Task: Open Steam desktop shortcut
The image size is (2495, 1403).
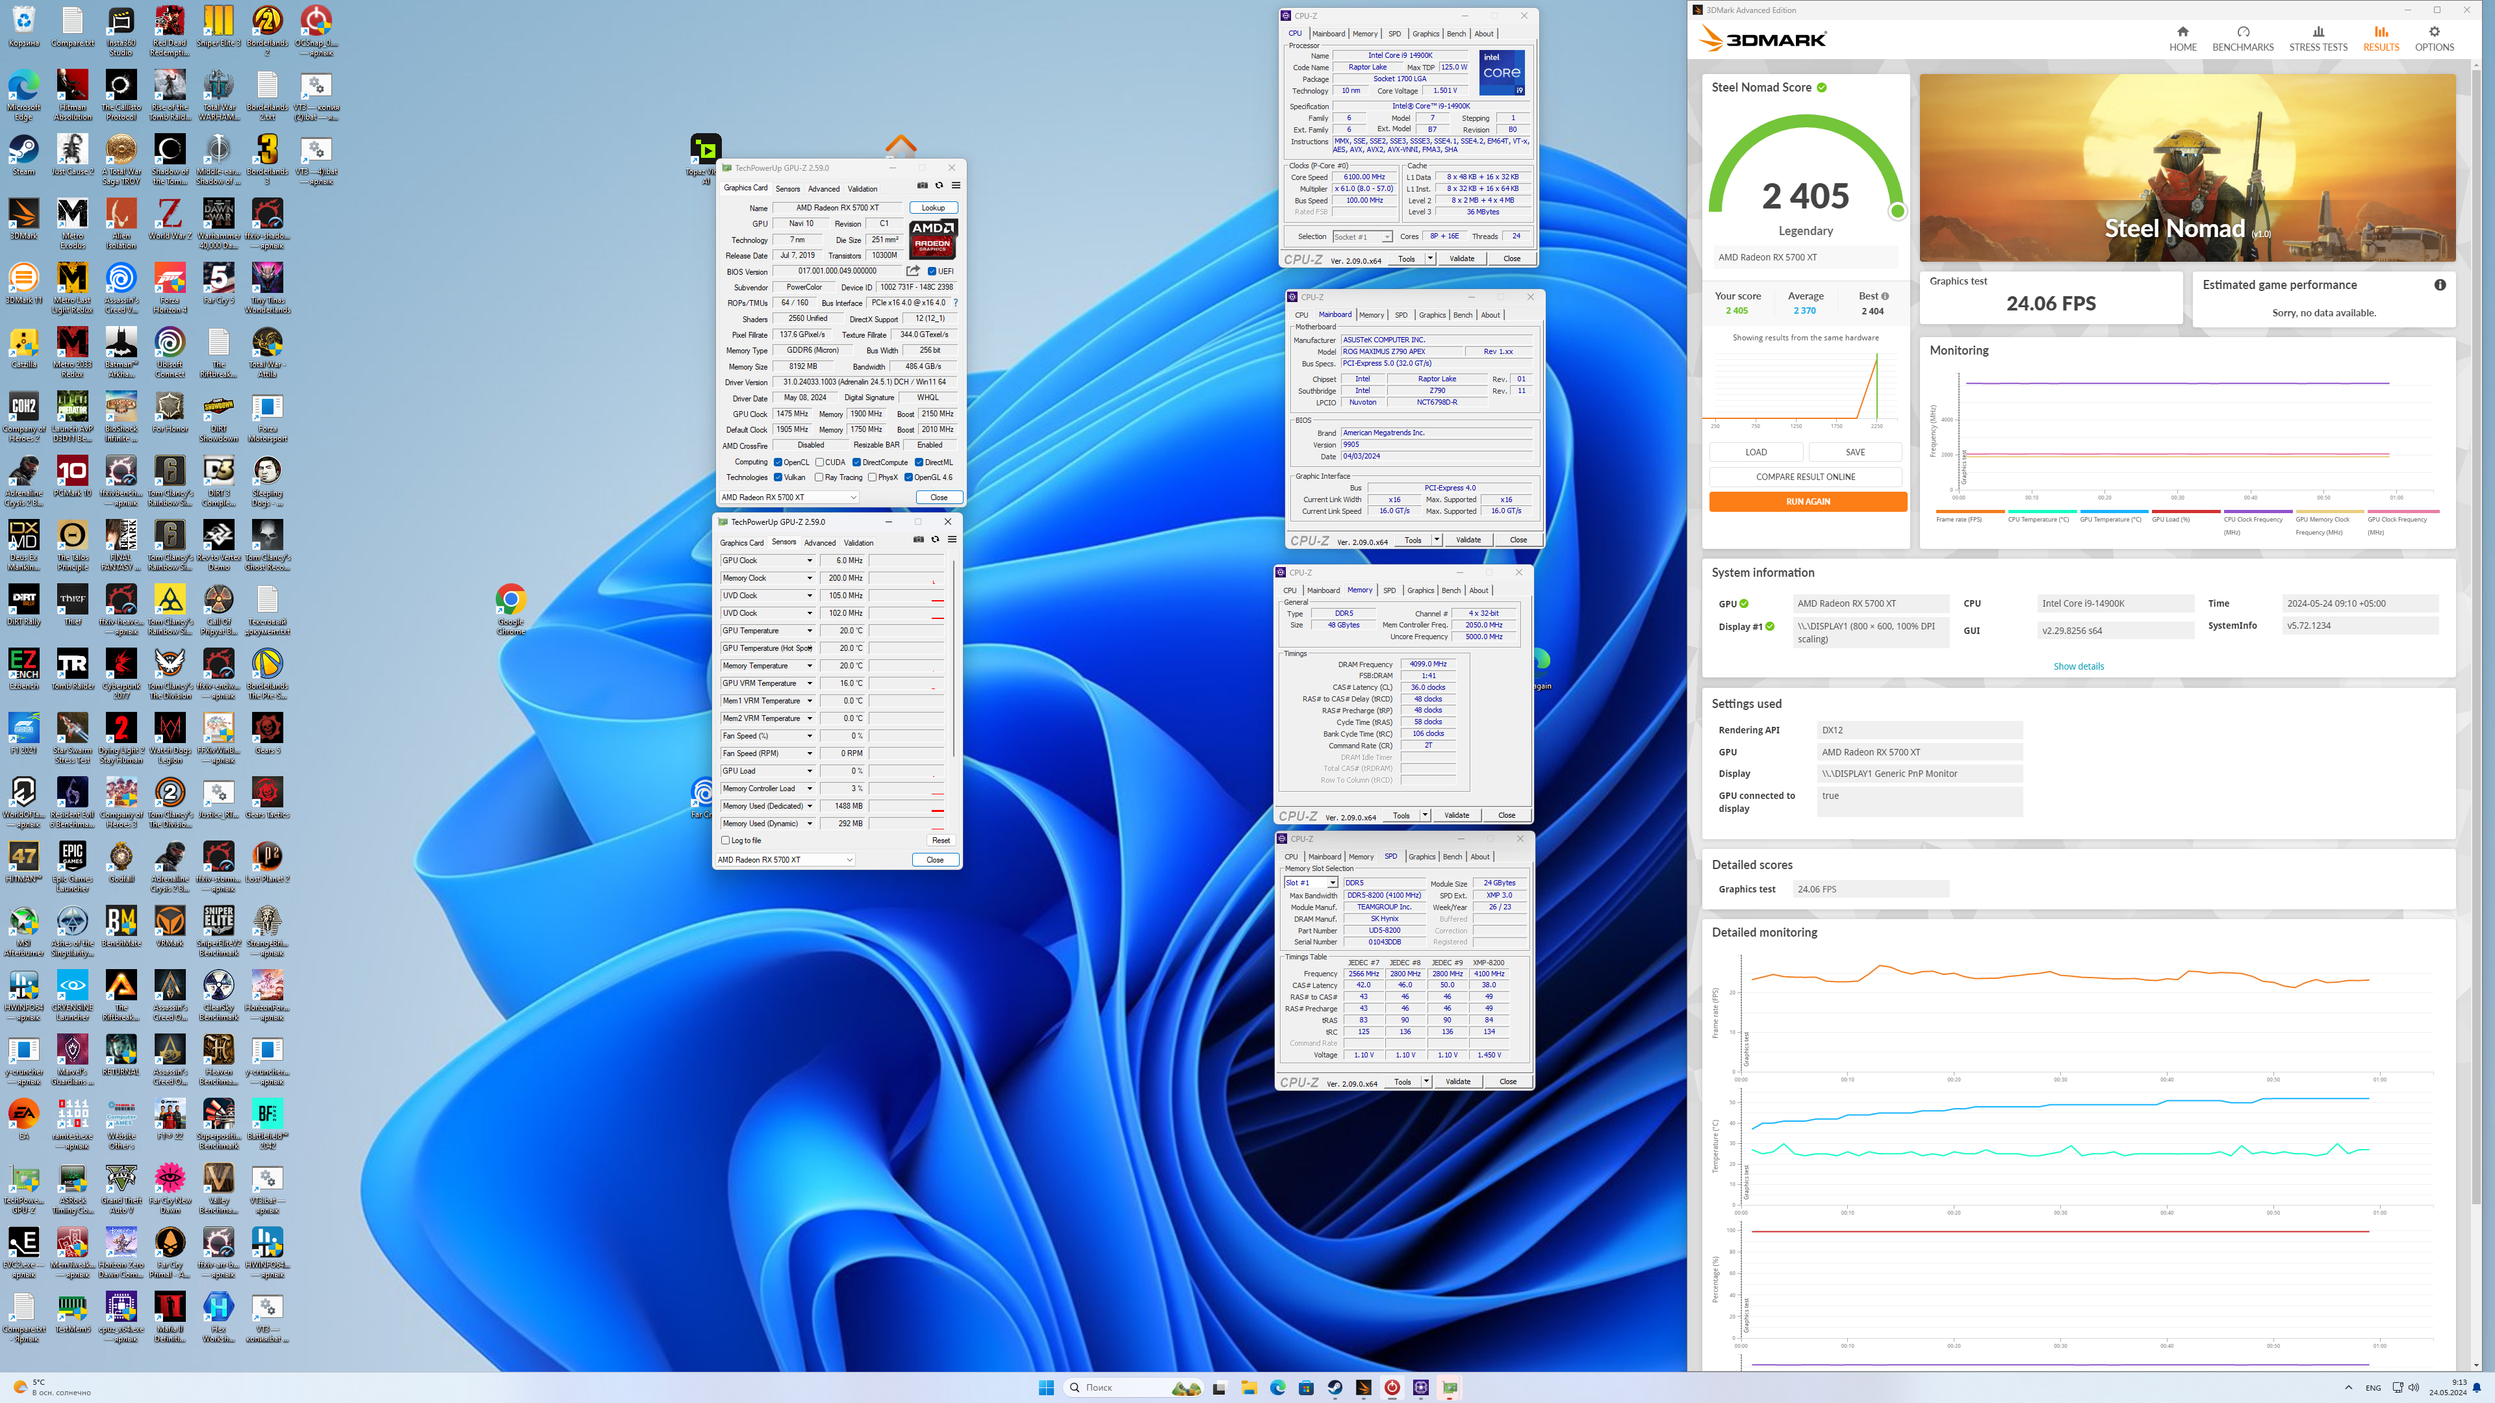Action: tap(23, 157)
